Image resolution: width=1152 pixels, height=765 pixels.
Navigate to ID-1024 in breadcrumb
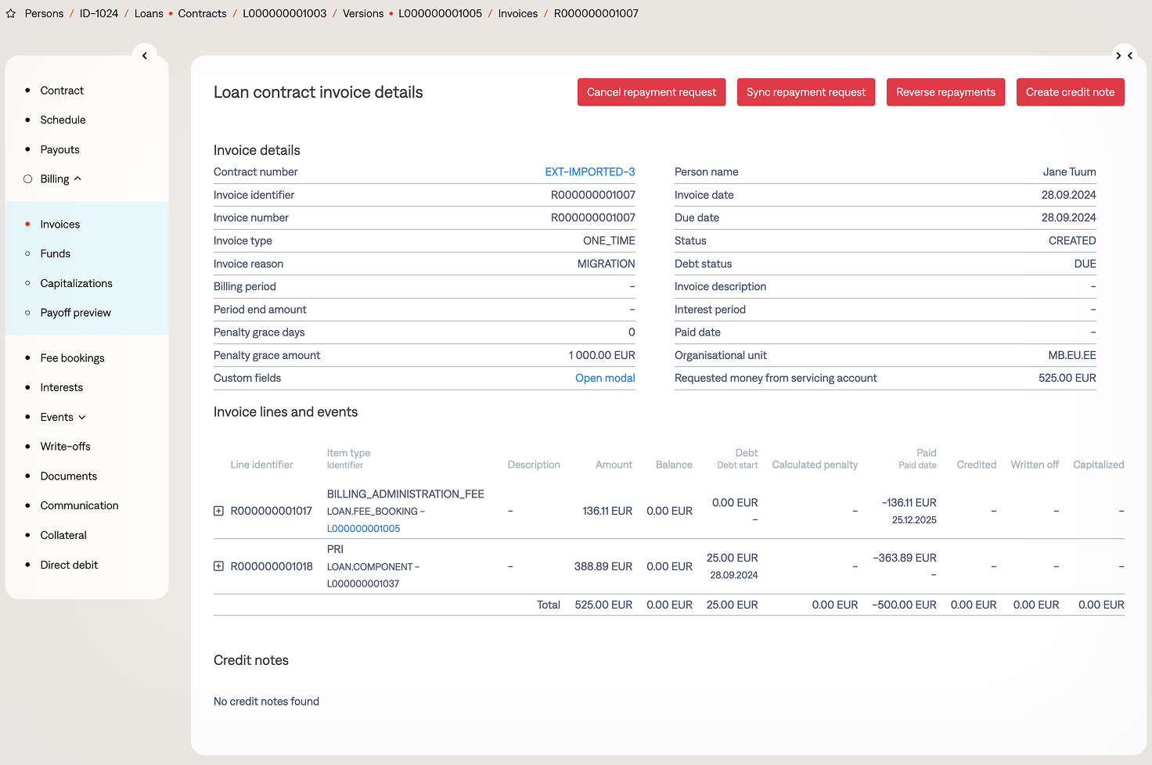pyautogui.click(x=99, y=14)
